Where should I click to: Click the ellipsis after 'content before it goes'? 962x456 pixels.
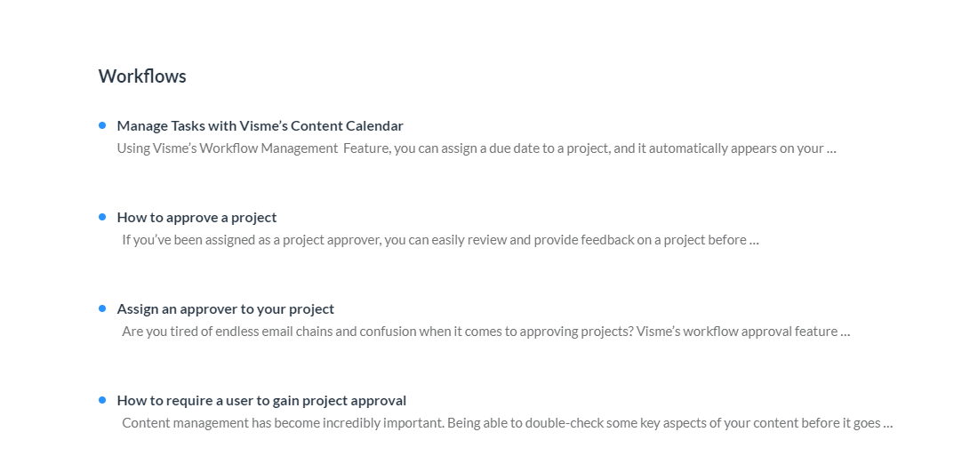[887, 424]
